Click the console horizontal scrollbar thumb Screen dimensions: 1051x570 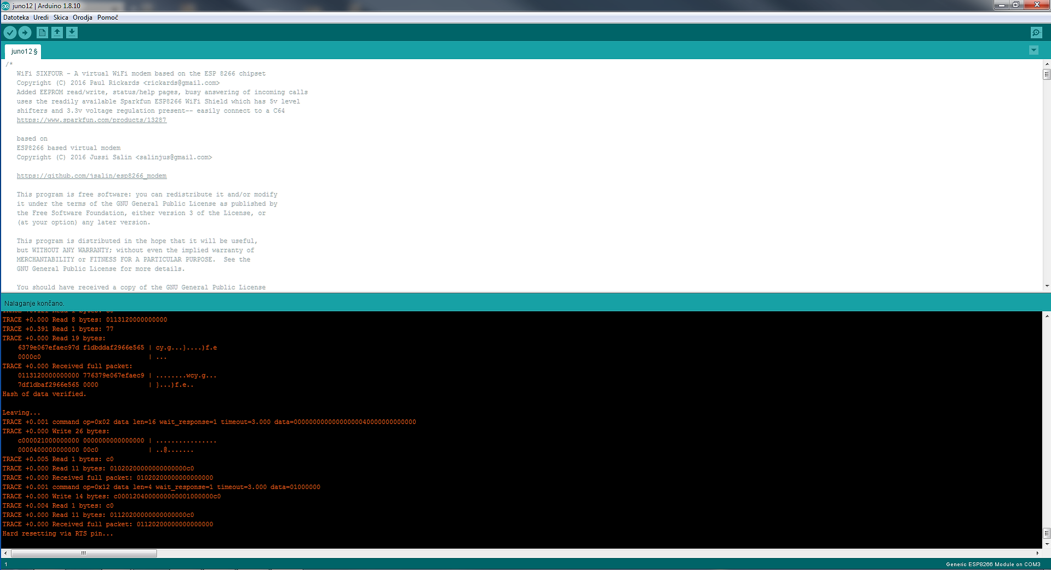point(84,553)
